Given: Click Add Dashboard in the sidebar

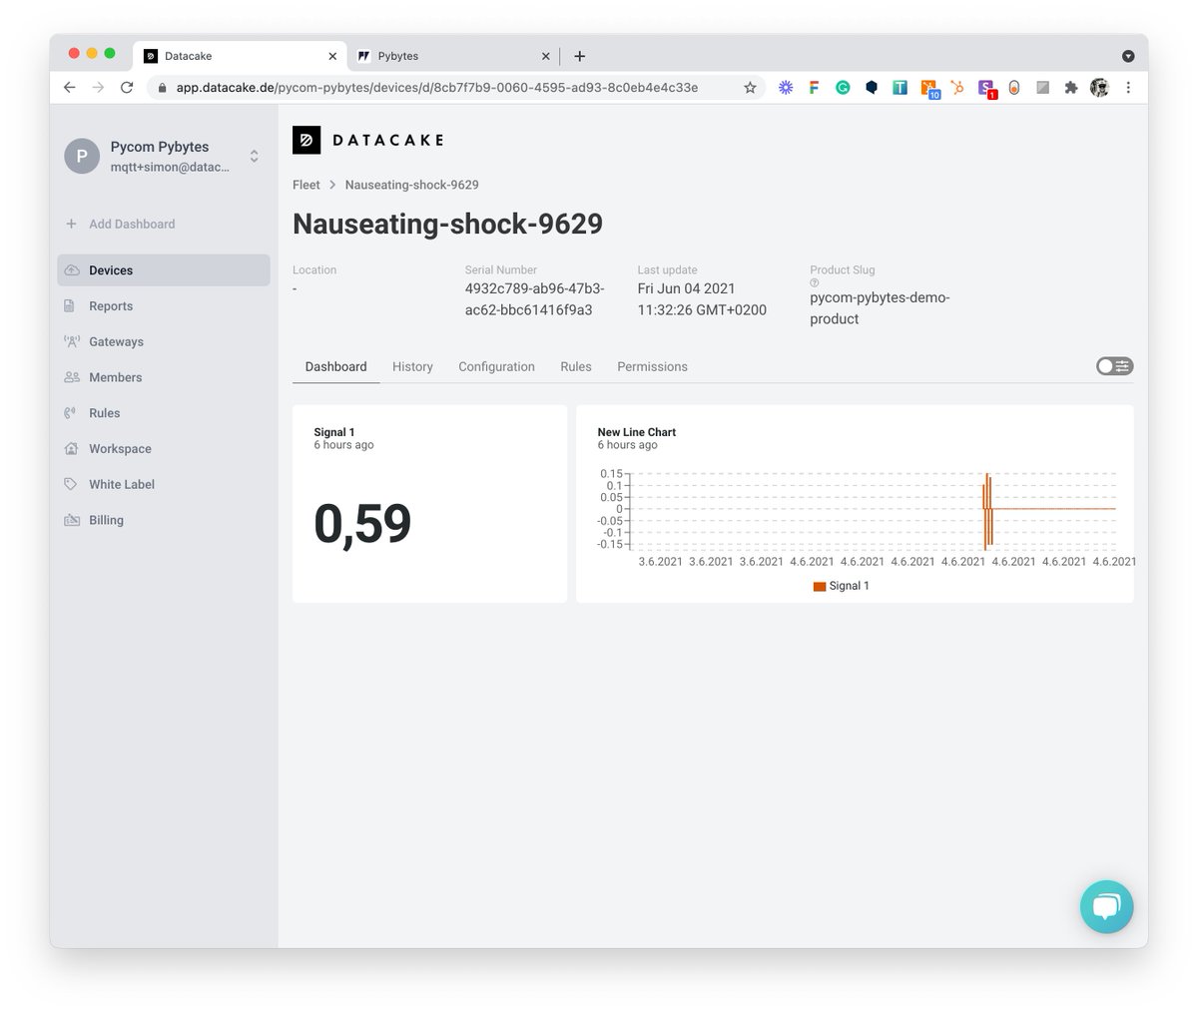Looking at the screenshot, I should coord(130,224).
